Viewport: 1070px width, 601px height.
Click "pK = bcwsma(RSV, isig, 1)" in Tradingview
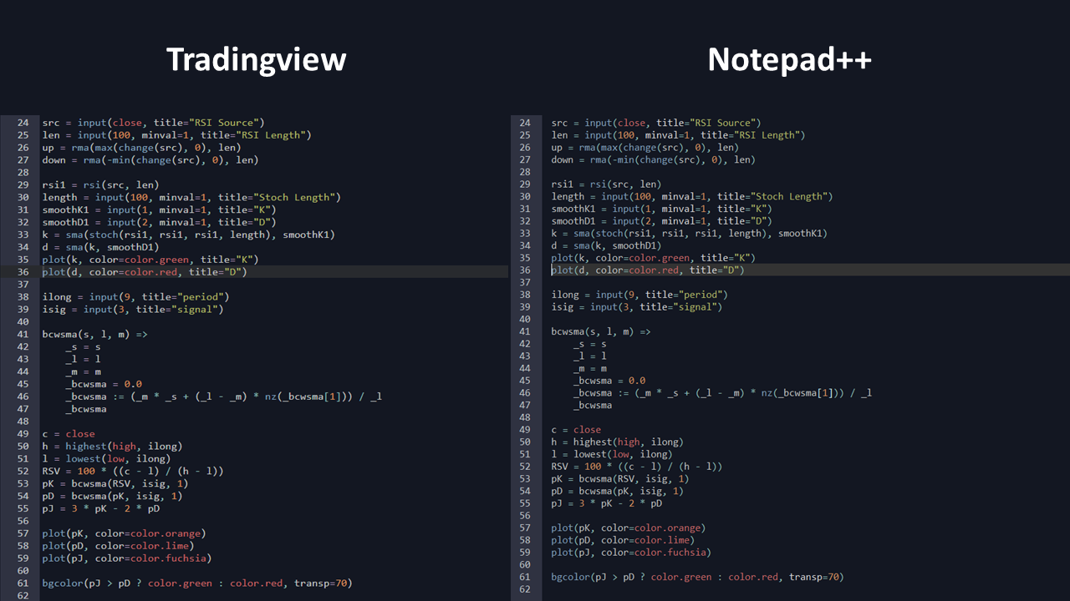tap(116, 483)
